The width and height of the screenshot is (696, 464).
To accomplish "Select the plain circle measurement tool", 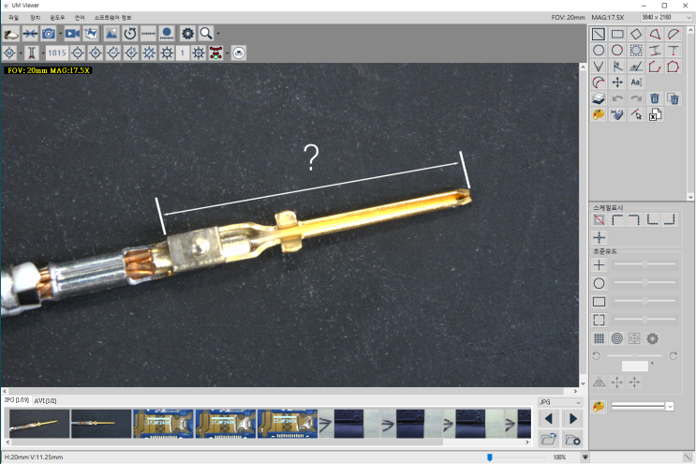I will tap(599, 51).
